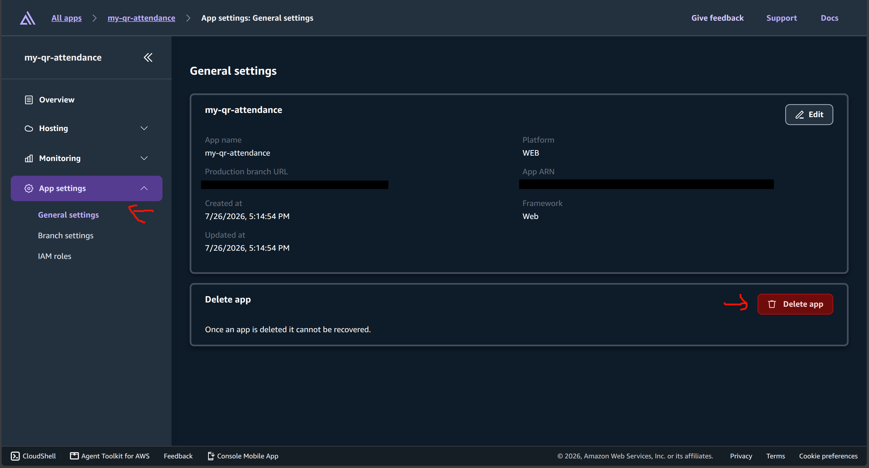Open Agent Toolkit for AWS
Image resolution: width=869 pixels, height=468 pixels.
click(x=110, y=456)
